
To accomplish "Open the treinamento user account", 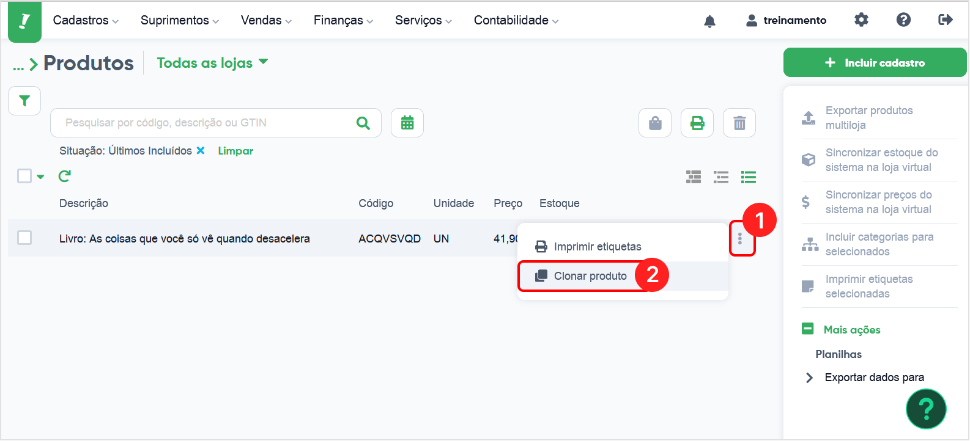I will click(x=786, y=20).
